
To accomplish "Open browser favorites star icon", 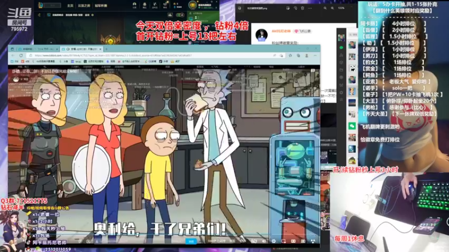I will pyautogui.click(x=290, y=55).
